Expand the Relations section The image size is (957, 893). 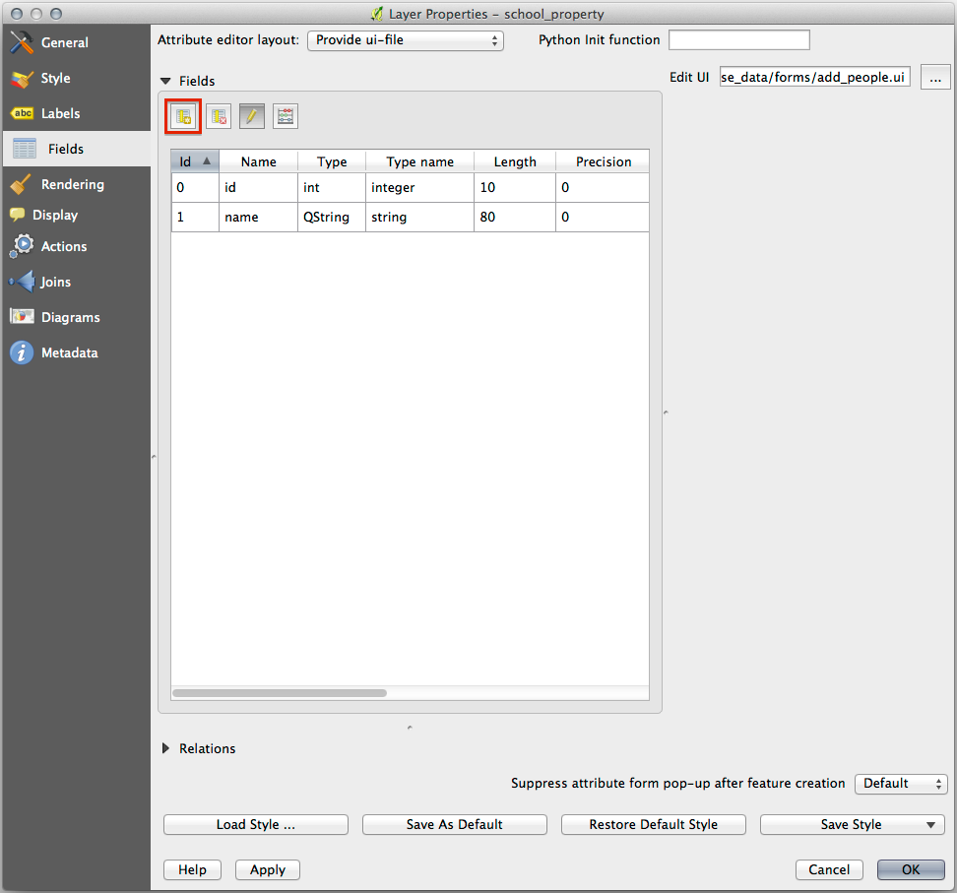point(166,748)
